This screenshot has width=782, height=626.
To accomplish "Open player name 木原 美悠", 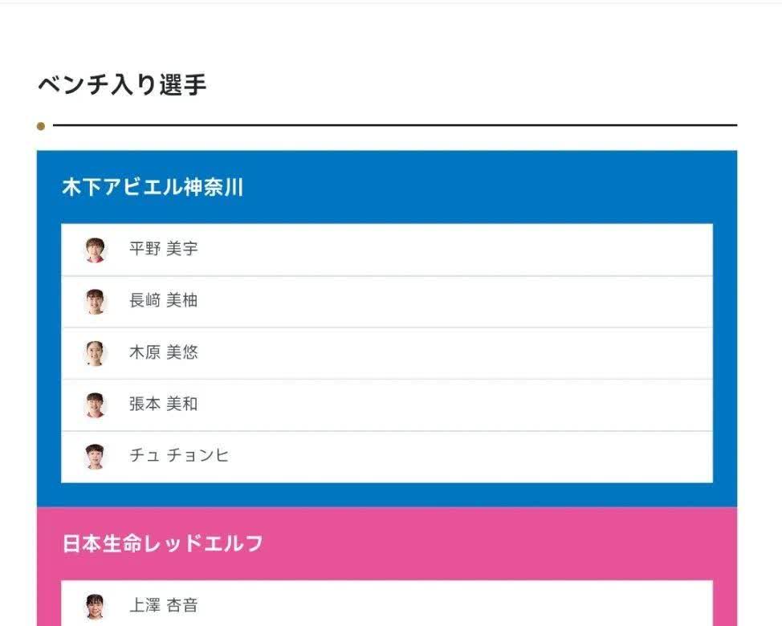I will tap(164, 352).
